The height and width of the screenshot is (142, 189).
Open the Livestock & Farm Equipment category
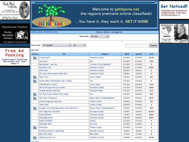100,64
